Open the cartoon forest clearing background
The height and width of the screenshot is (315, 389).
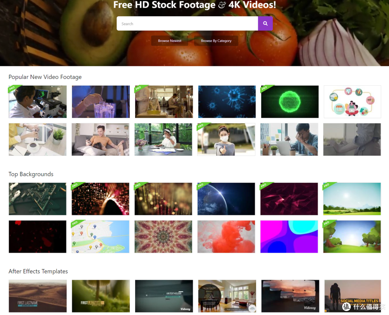(352, 237)
